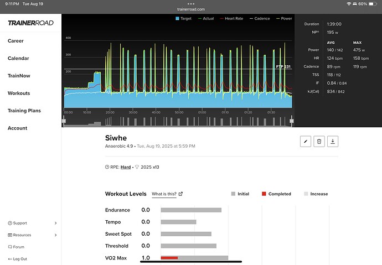Open the Career page
The width and height of the screenshot is (382, 265).
16,41
